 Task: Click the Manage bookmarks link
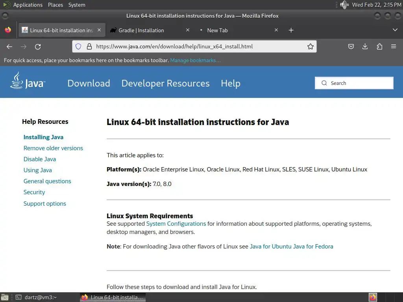pos(195,60)
